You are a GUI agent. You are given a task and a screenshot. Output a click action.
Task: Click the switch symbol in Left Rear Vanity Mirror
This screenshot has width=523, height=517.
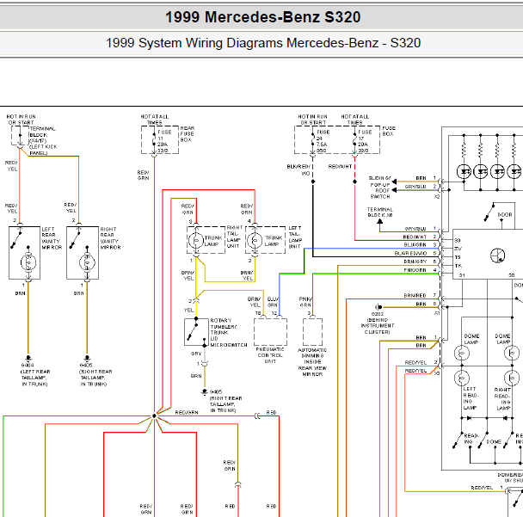tap(16, 239)
